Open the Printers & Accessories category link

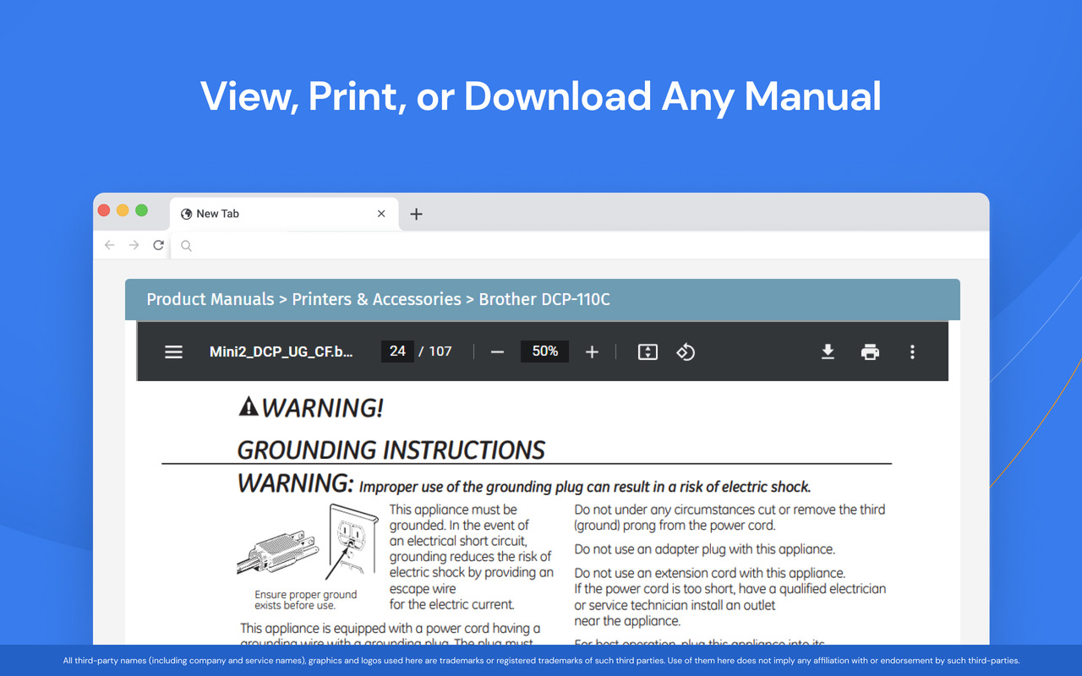click(376, 299)
